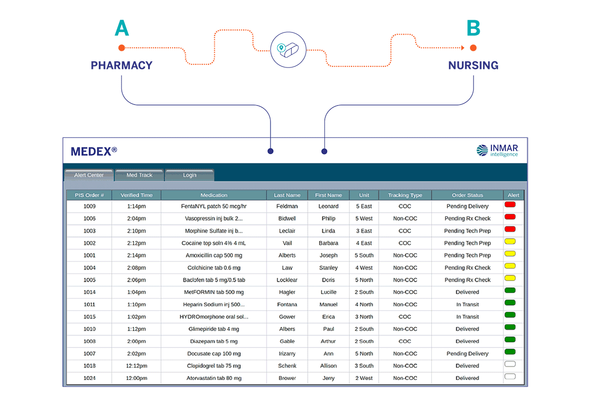Click Cocaine top soln 4% 4 mL

[x=214, y=243]
